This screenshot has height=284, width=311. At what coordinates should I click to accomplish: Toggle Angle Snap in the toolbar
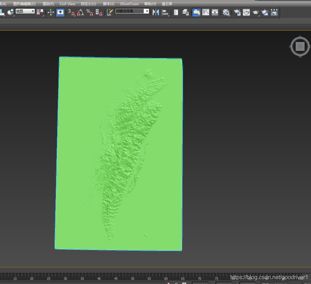[x=80, y=12]
